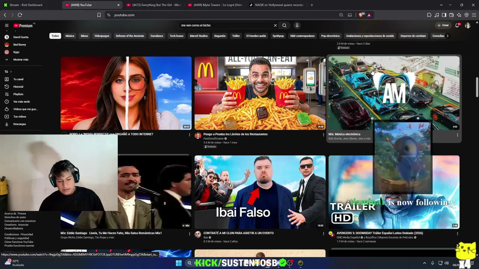The image size is (479, 269).
Task: Open a new browser tab
Action: [312, 5]
